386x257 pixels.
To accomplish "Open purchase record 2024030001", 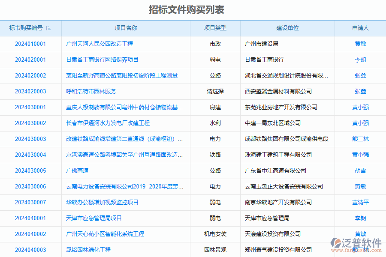I will [x=30, y=107].
